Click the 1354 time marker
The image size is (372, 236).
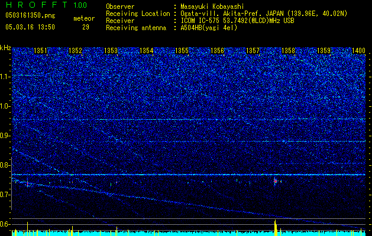[147, 51]
